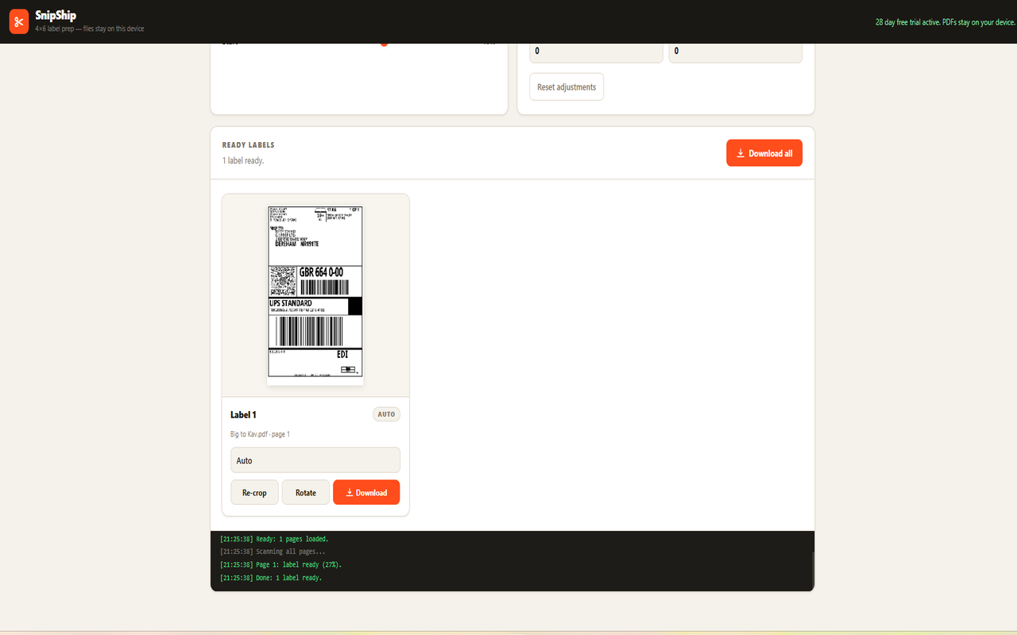Screen dimensions: 1017x635
Task: Re-crop Label 1
Action: (x=254, y=492)
